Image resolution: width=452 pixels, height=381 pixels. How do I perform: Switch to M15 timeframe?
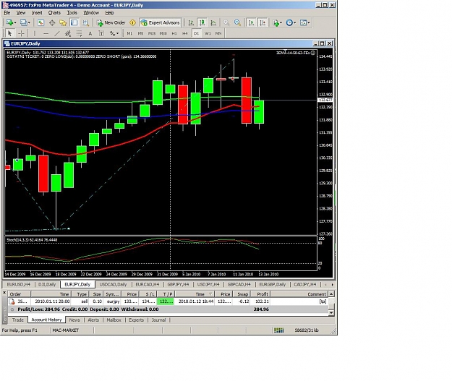point(152,33)
